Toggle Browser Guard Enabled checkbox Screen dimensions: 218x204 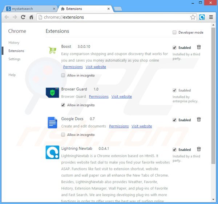174,91
